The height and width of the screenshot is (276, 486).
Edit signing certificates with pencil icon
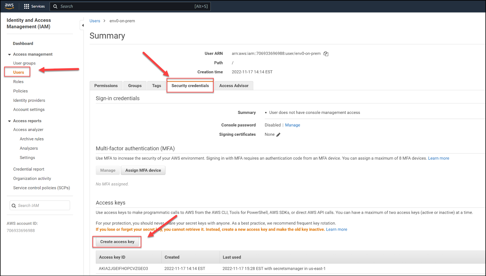click(x=278, y=135)
